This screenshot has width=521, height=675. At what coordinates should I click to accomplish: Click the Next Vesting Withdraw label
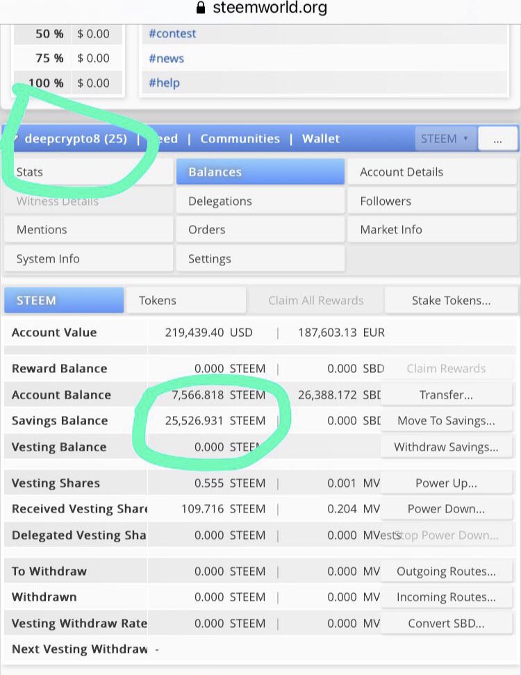80,649
